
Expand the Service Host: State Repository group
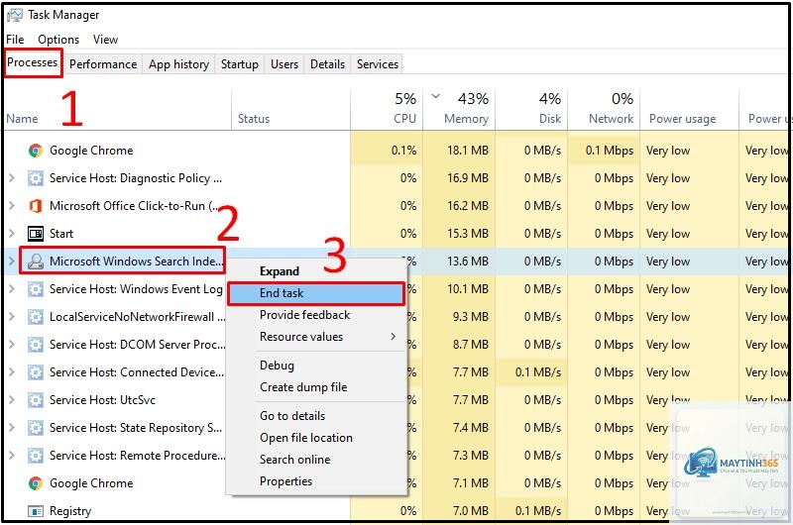point(12,428)
